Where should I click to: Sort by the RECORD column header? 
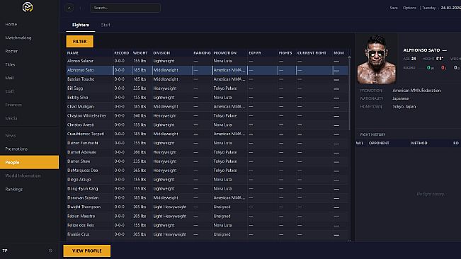[x=122, y=53]
